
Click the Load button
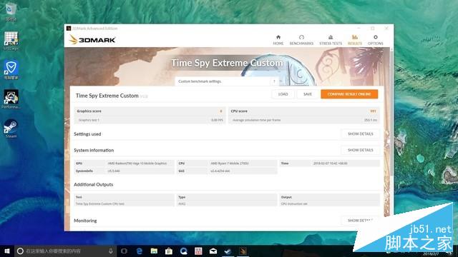pyautogui.click(x=283, y=94)
